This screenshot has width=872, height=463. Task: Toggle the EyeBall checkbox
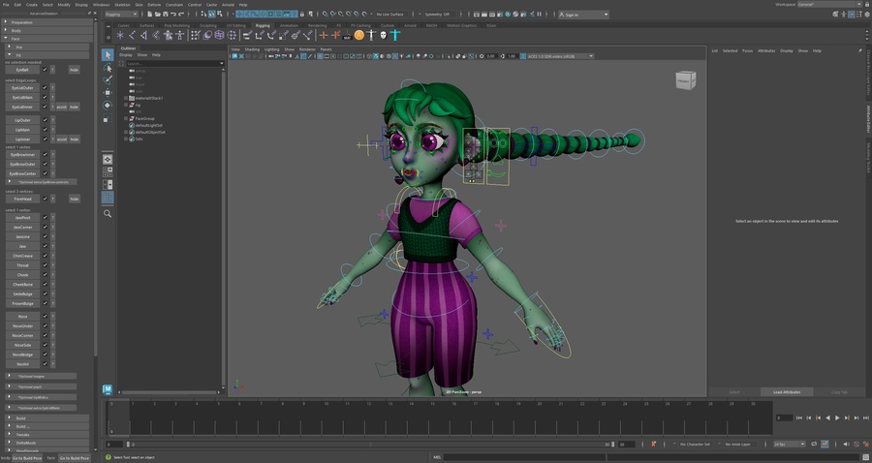(45, 70)
